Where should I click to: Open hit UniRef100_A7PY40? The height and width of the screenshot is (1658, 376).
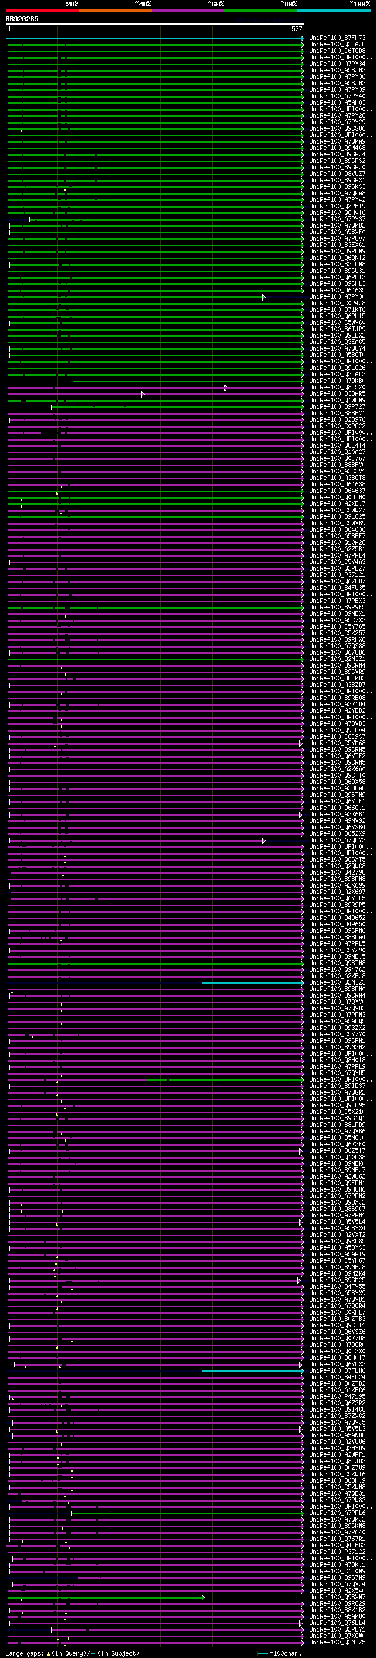coord(337,96)
